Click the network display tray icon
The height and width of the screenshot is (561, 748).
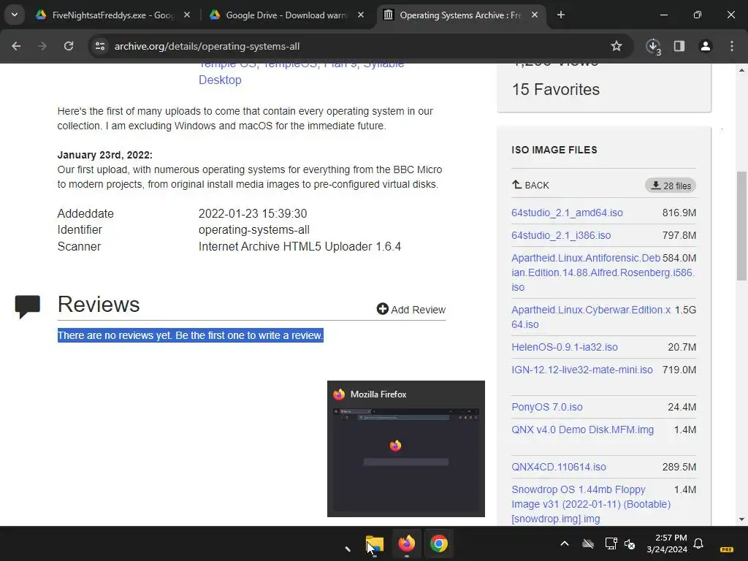pos(611,543)
